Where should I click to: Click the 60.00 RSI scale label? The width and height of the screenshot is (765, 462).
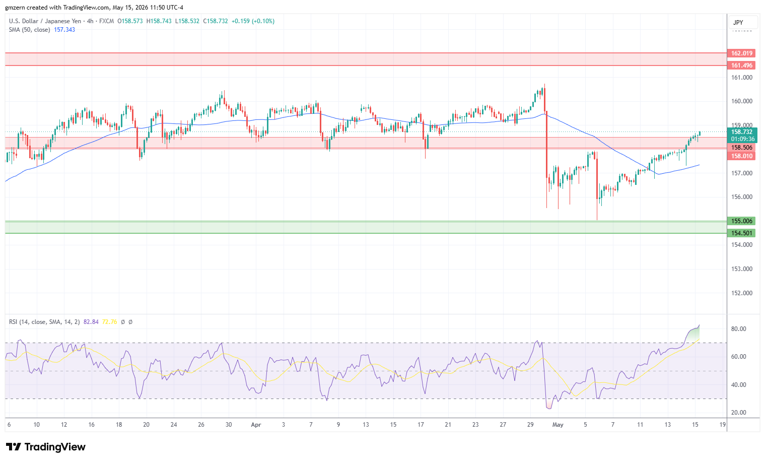pos(739,357)
